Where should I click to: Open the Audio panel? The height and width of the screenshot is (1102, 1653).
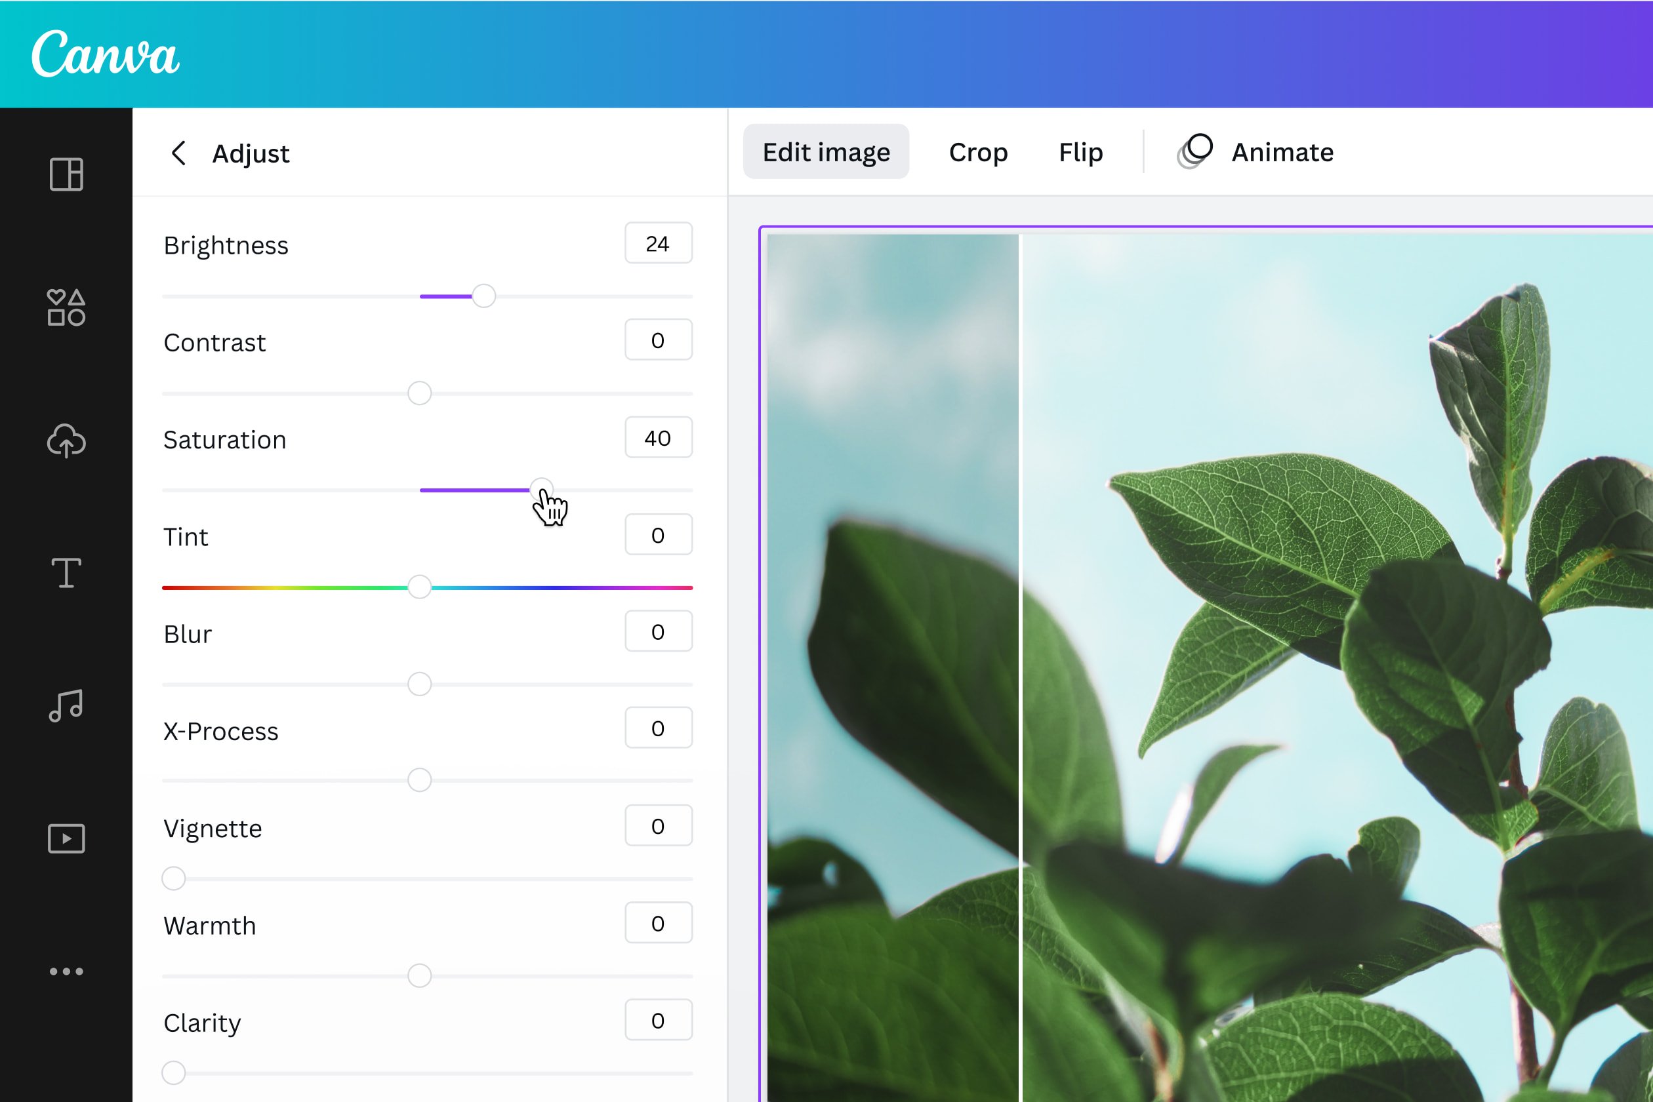(x=66, y=705)
